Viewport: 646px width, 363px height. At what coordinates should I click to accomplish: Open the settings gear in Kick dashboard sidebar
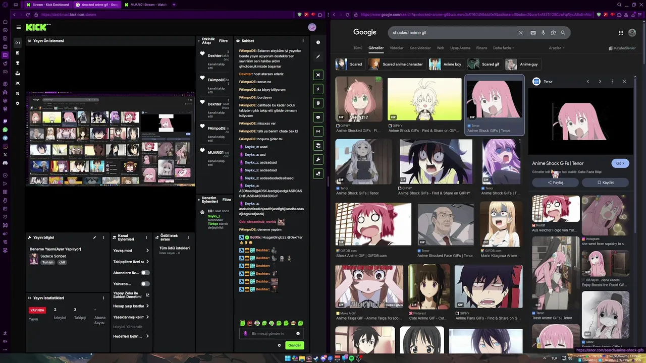(x=18, y=103)
